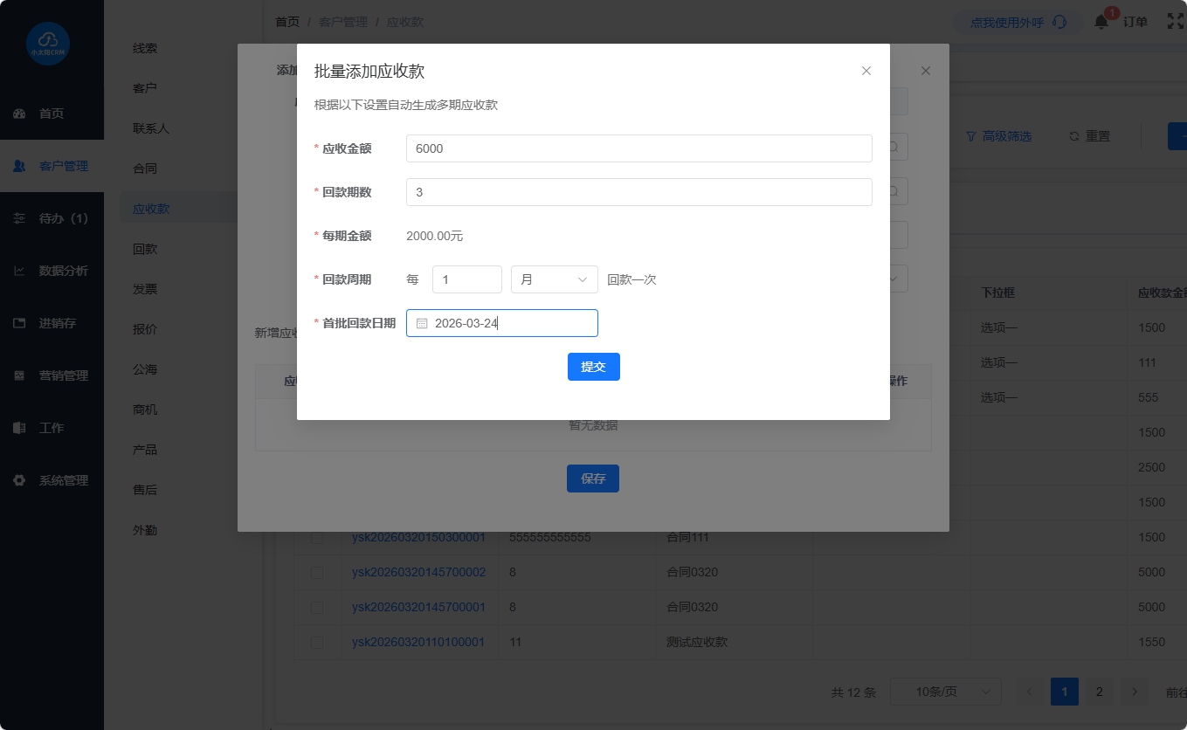Open 合同 from the side menu
The image size is (1187, 730).
[145, 169]
